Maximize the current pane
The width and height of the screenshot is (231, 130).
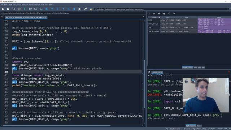80,9
